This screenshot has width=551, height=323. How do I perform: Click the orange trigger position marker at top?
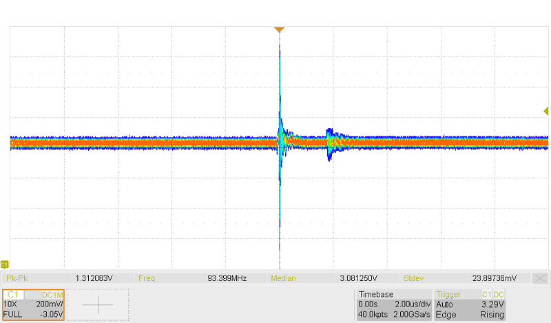(279, 30)
